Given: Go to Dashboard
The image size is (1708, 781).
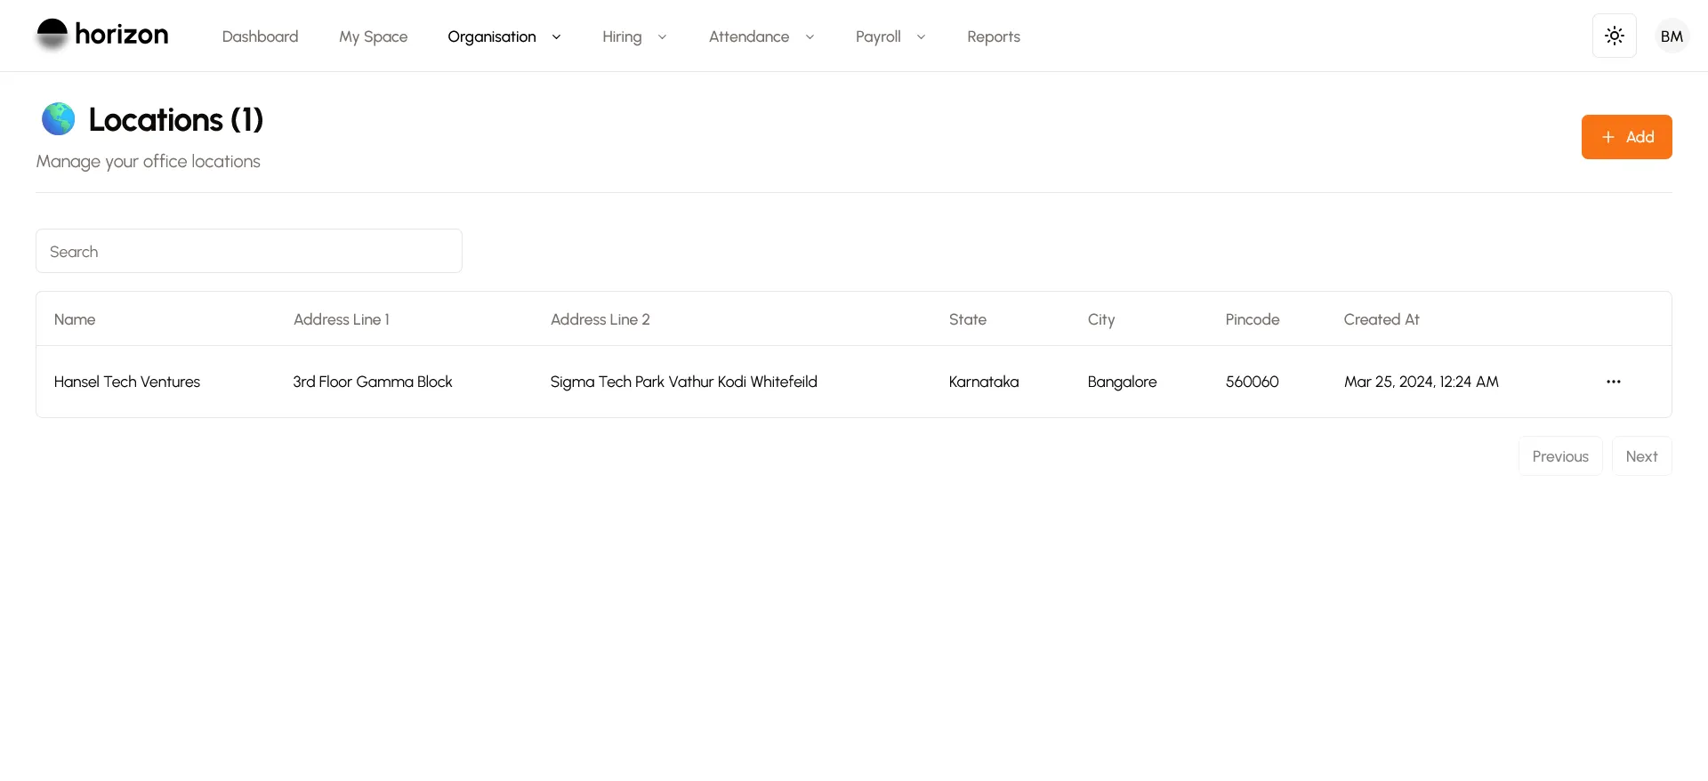Looking at the screenshot, I should coord(260,36).
